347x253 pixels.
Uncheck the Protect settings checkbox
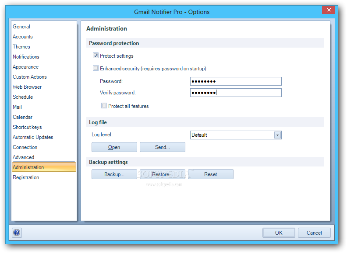96,55
